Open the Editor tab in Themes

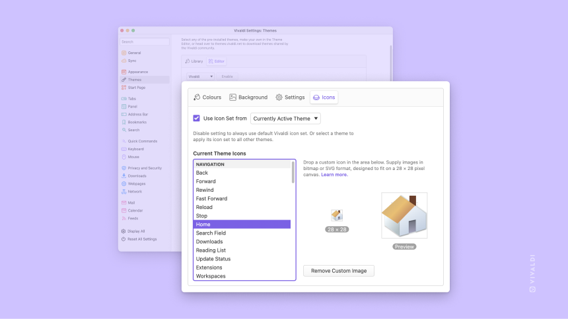click(217, 61)
